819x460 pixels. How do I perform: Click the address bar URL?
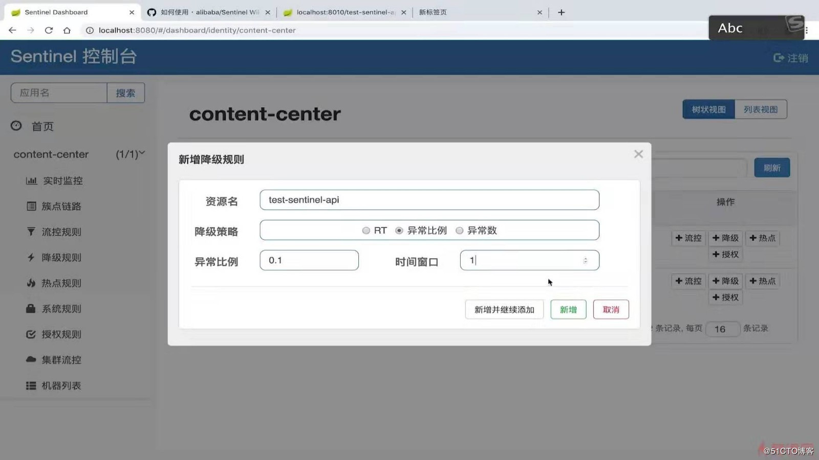197,30
